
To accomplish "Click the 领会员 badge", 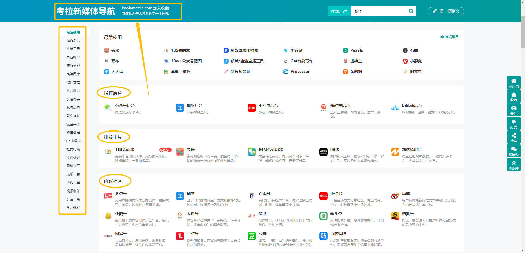I will 165,150.
